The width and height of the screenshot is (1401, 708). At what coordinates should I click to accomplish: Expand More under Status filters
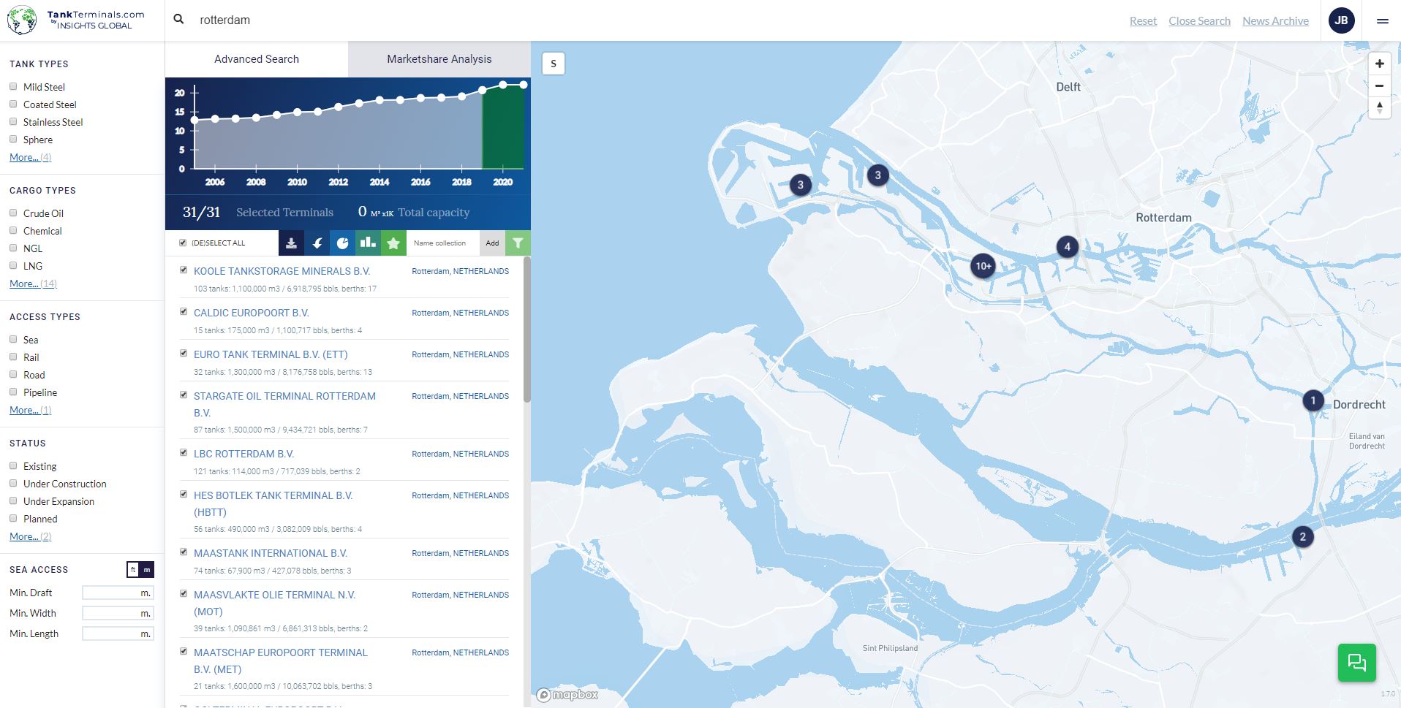coord(30,536)
